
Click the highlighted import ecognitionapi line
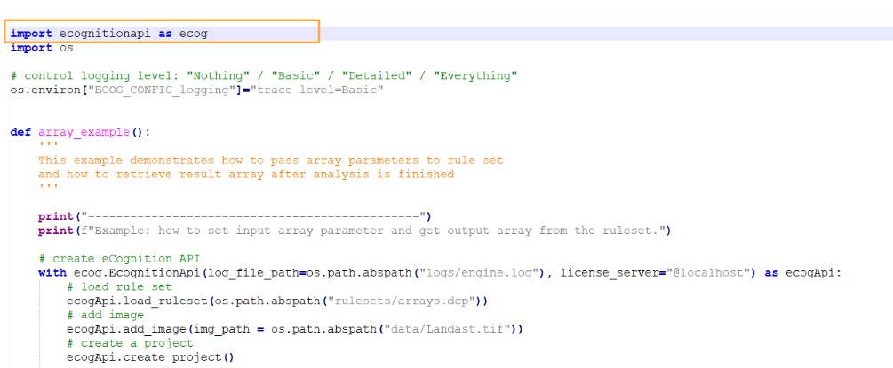click(x=108, y=33)
